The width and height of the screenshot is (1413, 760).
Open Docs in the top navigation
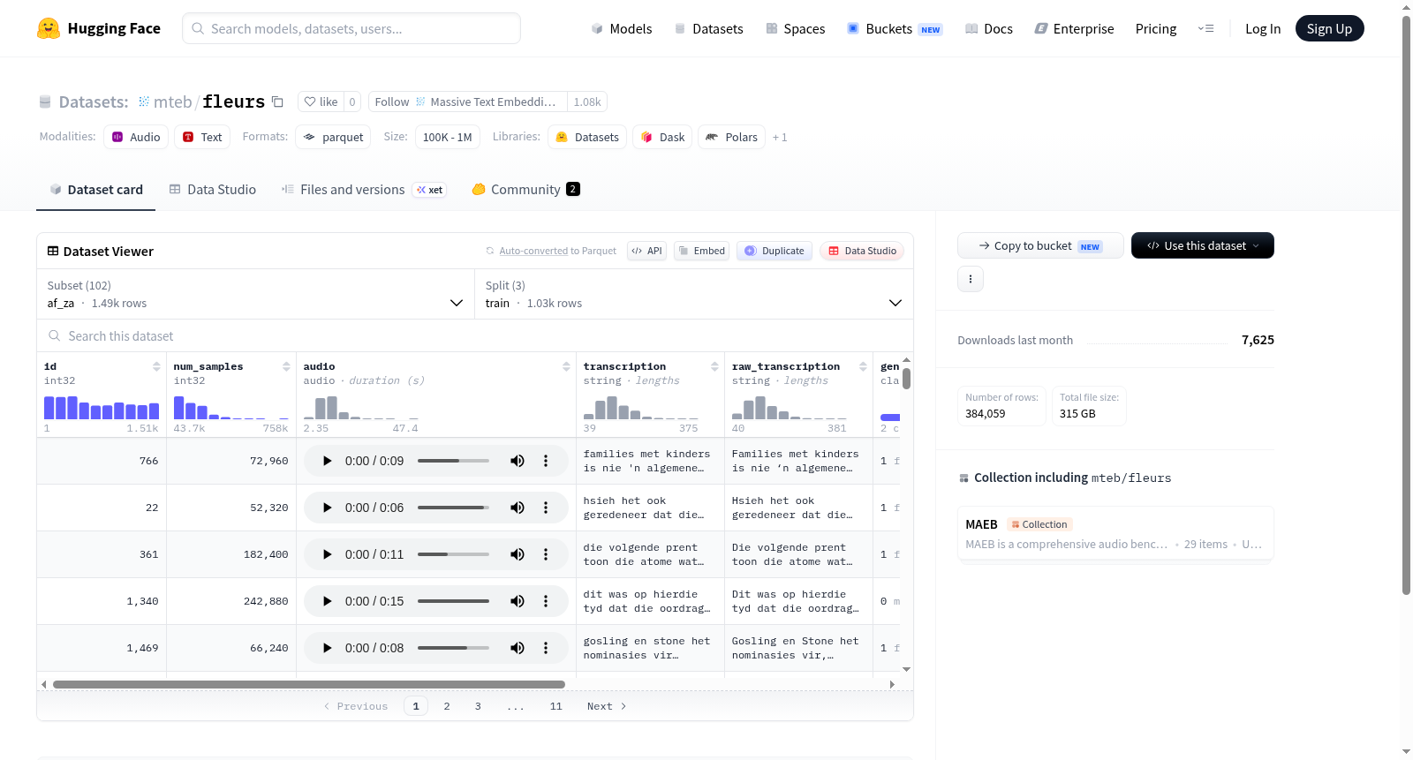coord(989,28)
